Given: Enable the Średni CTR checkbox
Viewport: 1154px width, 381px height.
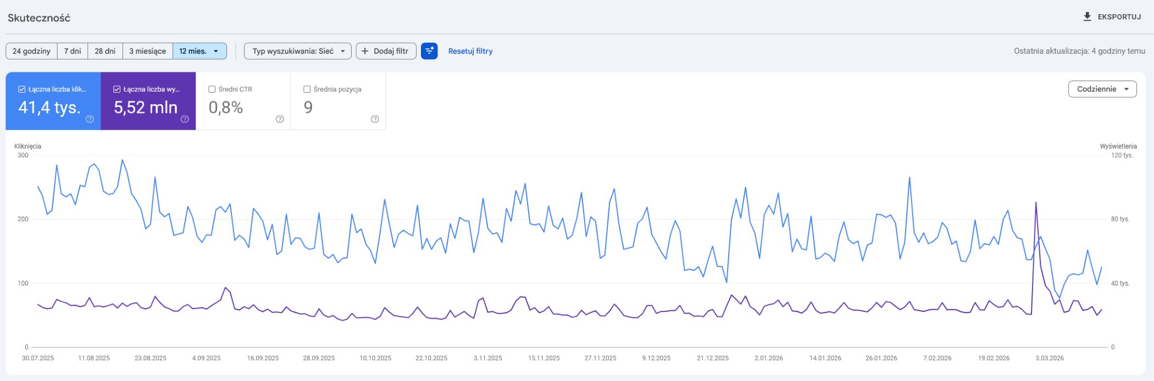Looking at the screenshot, I should point(212,89).
